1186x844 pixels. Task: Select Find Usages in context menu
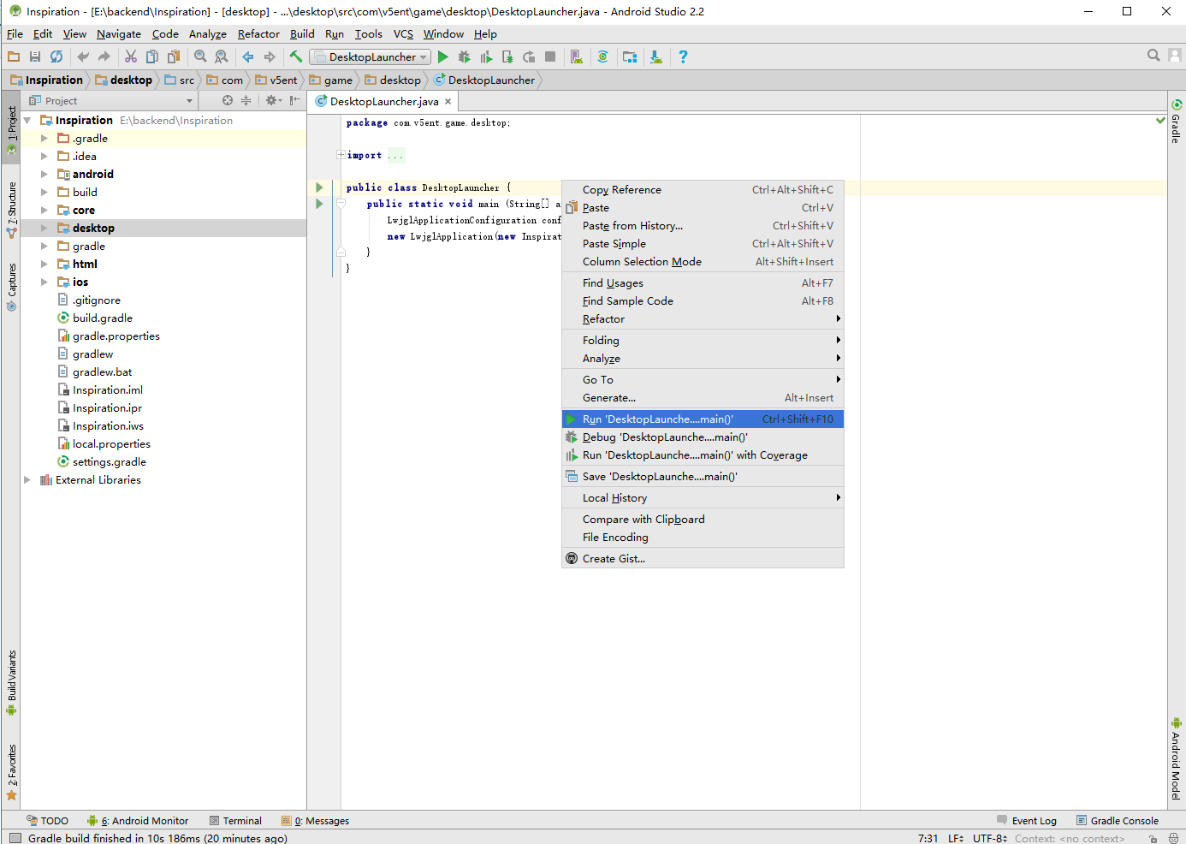point(703,282)
